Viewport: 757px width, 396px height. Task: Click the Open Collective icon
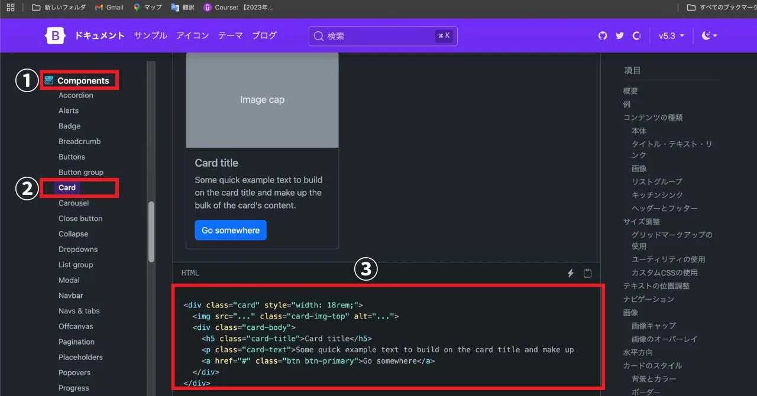[637, 35]
